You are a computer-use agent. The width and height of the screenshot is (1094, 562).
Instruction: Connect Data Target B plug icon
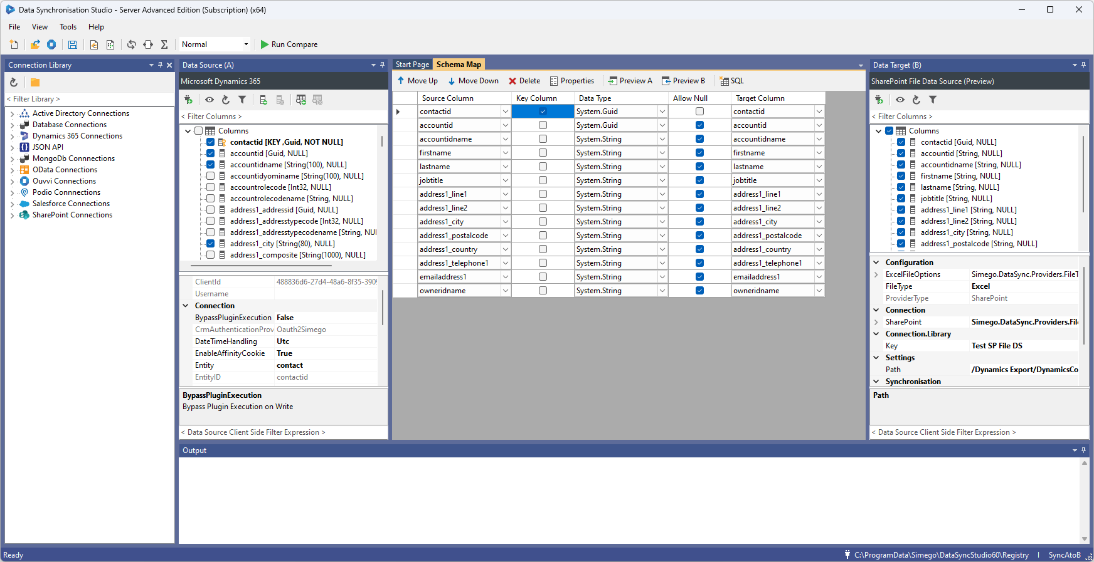[879, 100]
